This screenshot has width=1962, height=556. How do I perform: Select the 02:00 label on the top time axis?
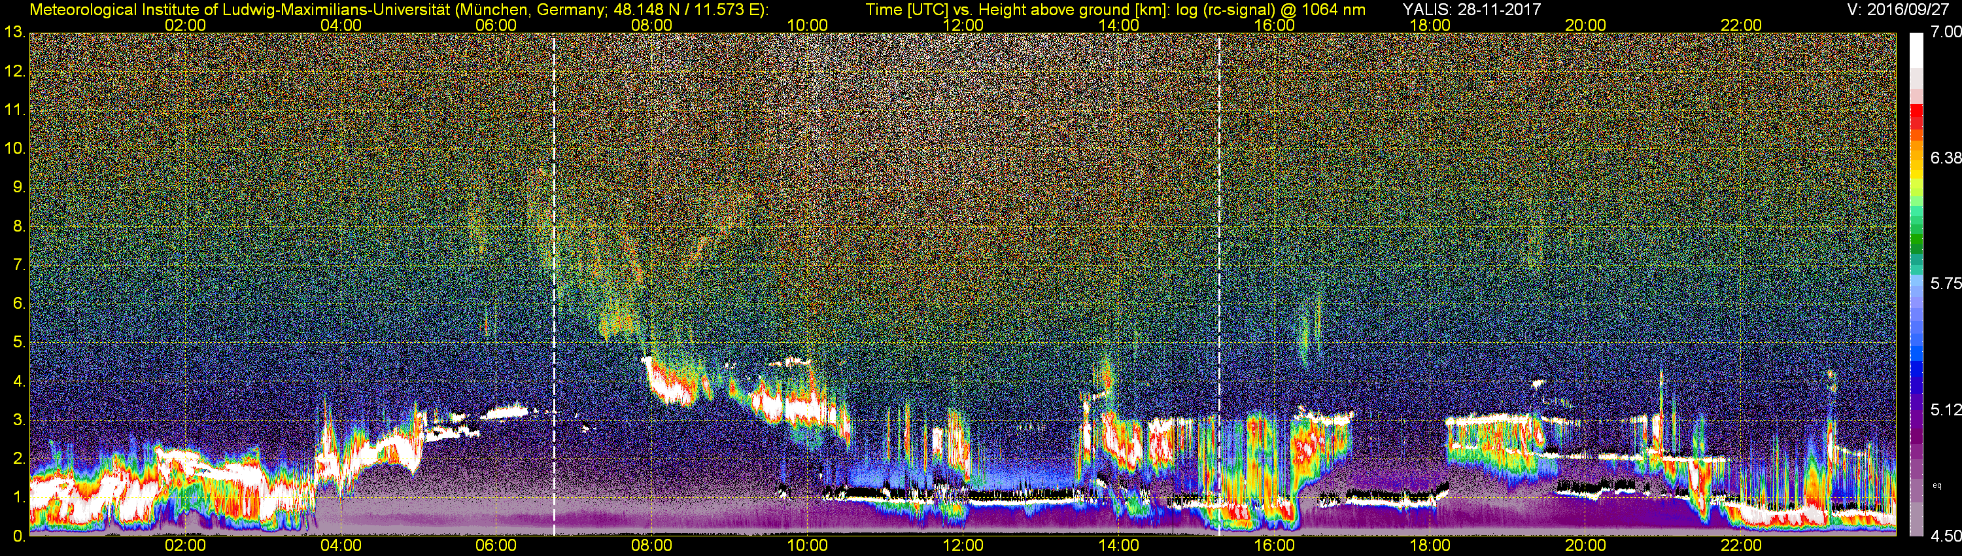point(185,25)
